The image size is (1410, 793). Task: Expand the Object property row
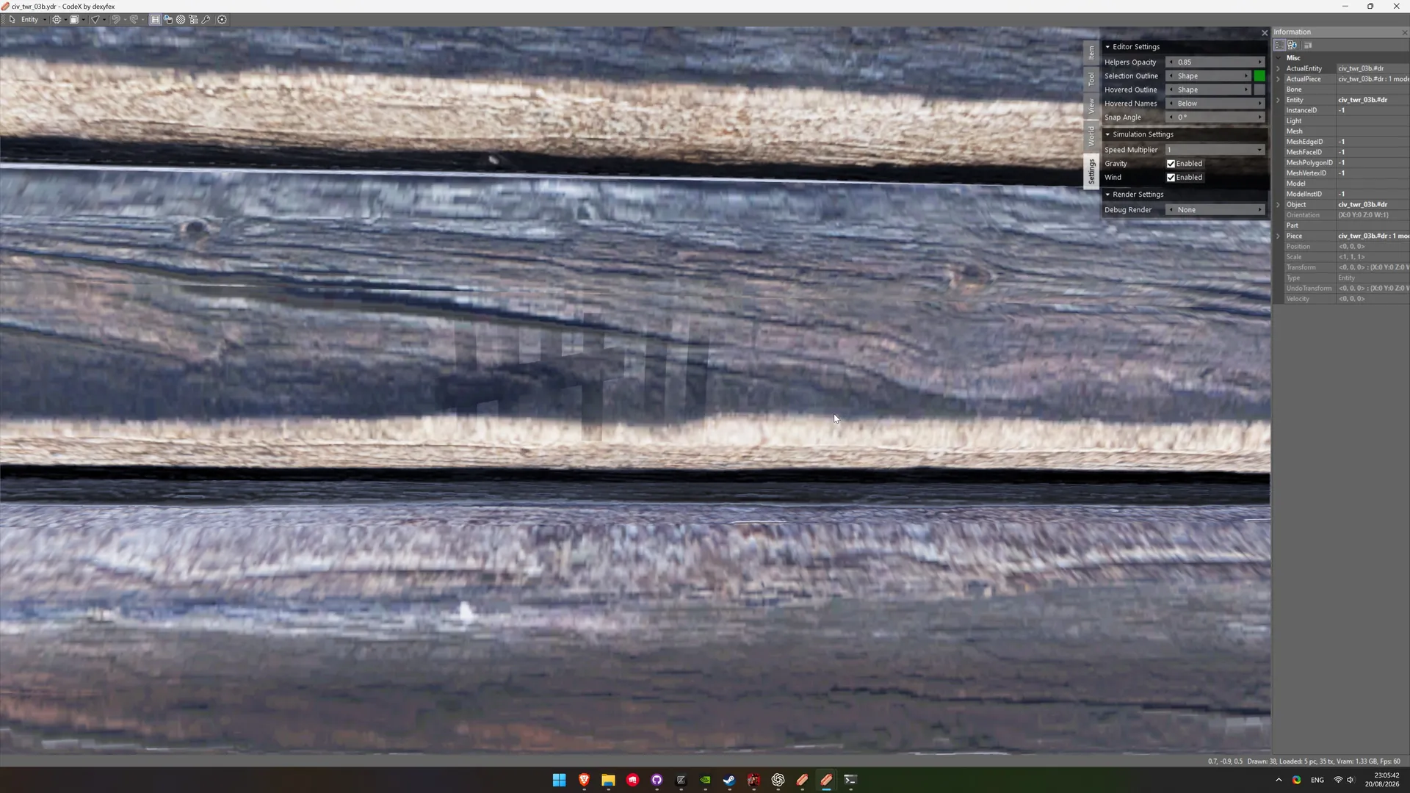coord(1279,205)
